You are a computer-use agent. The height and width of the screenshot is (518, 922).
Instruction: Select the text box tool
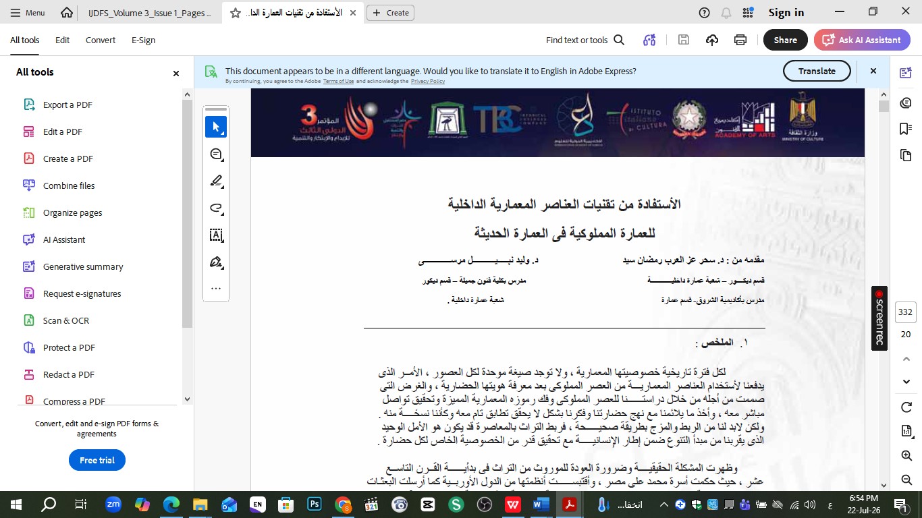point(216,235)
